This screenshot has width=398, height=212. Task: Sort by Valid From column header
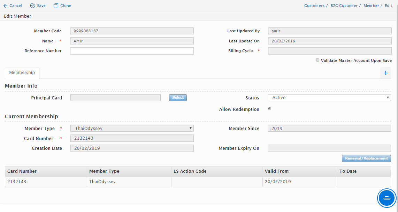277,171
